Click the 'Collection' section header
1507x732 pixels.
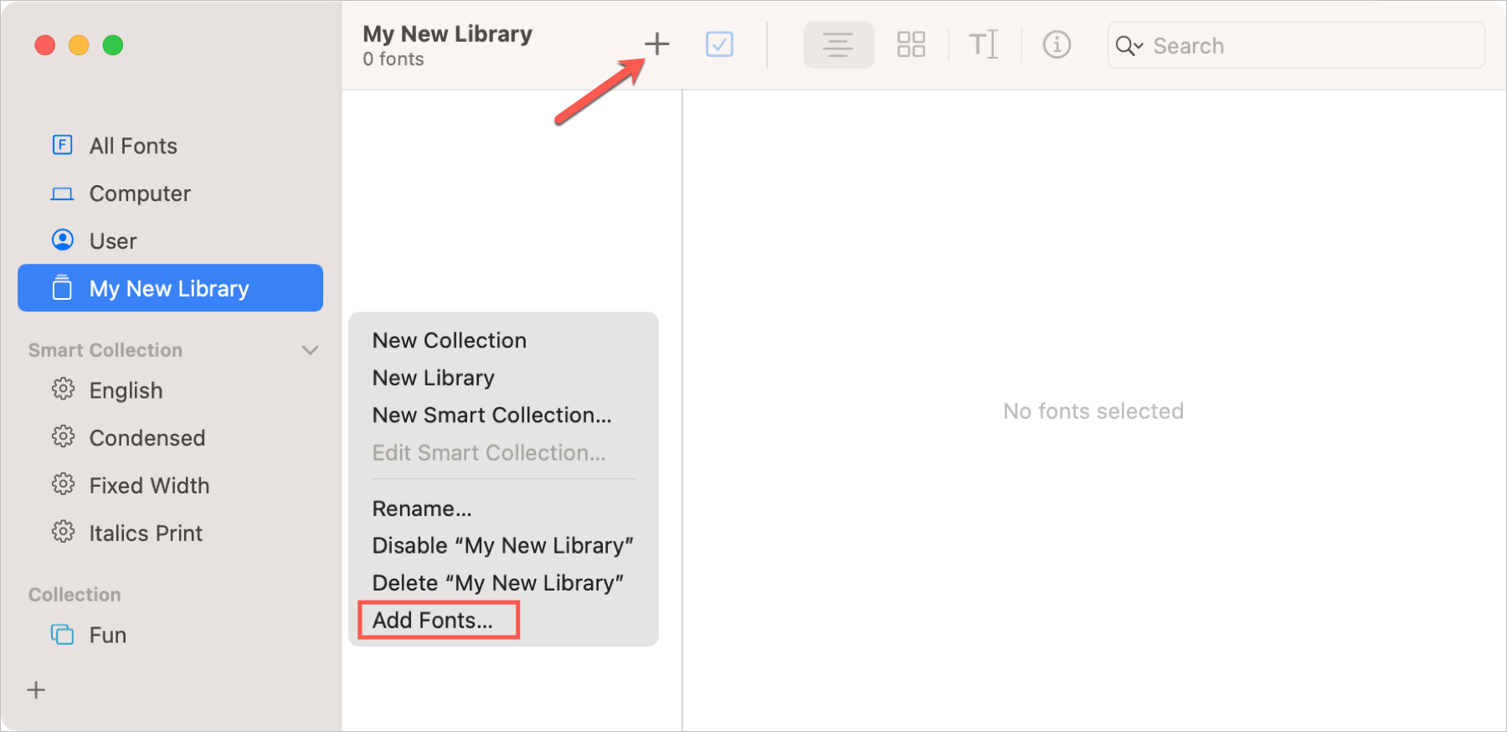pos(75,595)
